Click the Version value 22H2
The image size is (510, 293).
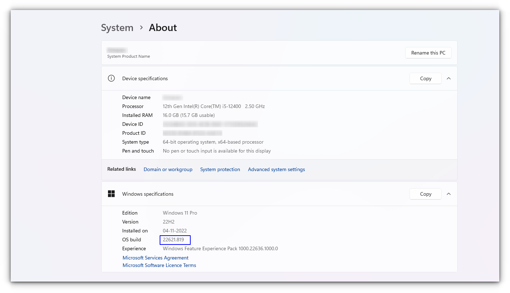pos(169,222)
